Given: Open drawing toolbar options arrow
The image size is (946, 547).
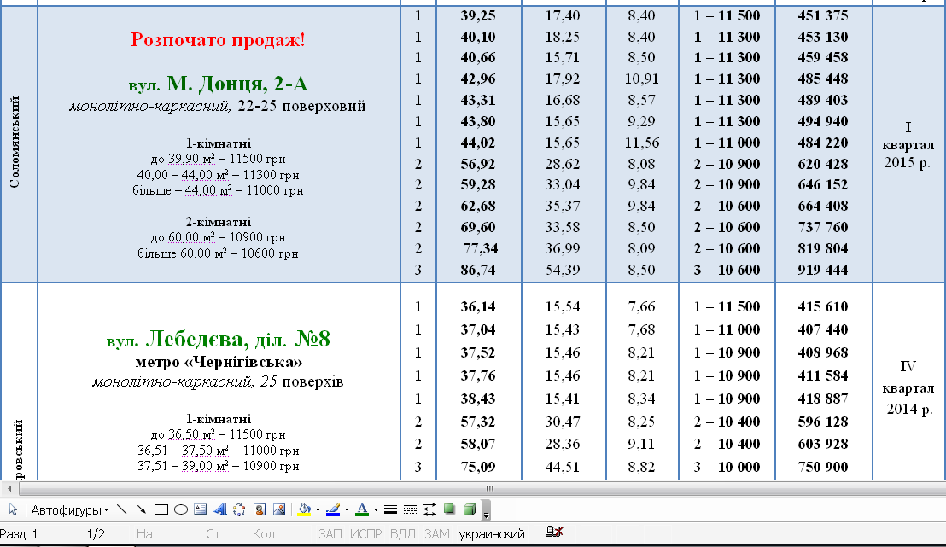Looking at the screenshot, I should (x=486, y=511).
